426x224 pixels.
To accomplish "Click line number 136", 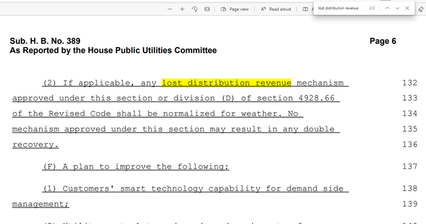I will tap(410, 145).
